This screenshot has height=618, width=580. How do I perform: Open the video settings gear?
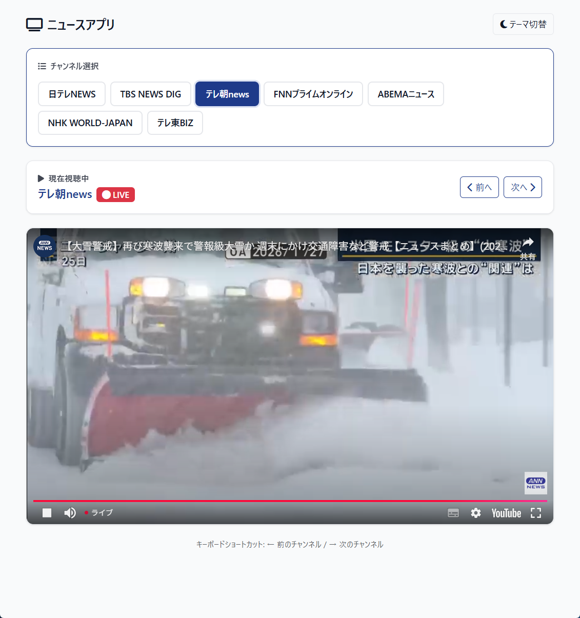tap(476, 513)
